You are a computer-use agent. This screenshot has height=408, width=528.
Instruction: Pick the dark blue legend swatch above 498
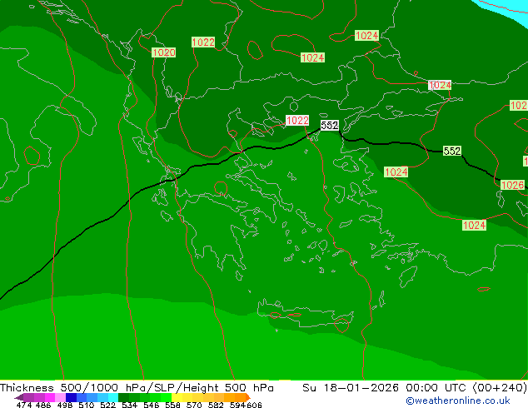pyautogui.click(x=71, y=397)
